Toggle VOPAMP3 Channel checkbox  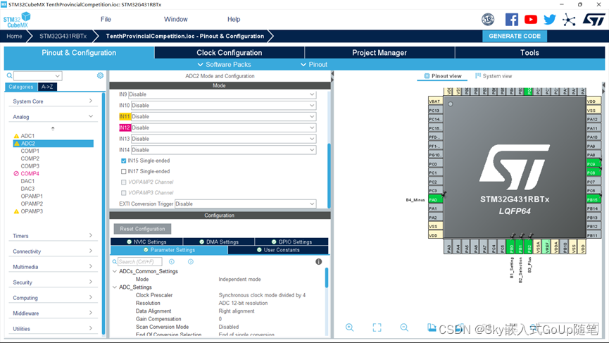(x=123, y=193)
